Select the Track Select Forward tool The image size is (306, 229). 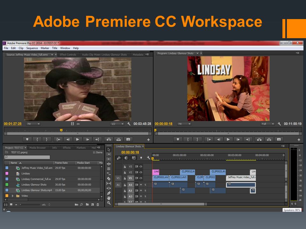109,154
